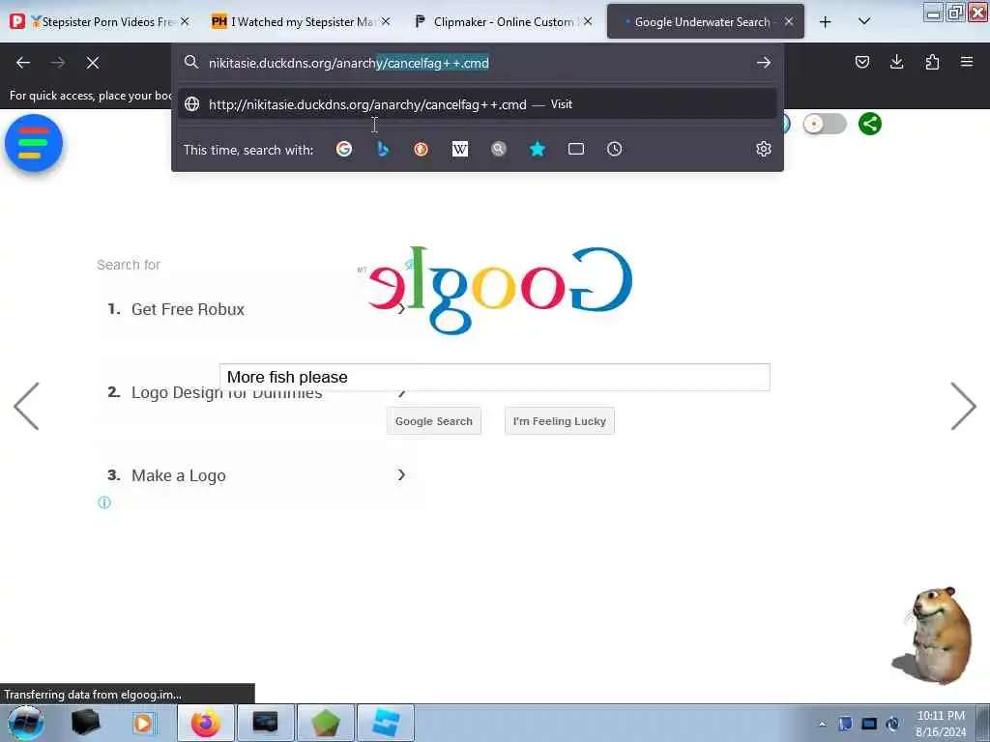Click the I'm Feeling Lucky button
Screen dimensions: 990x742
click(x=560, y=421)
